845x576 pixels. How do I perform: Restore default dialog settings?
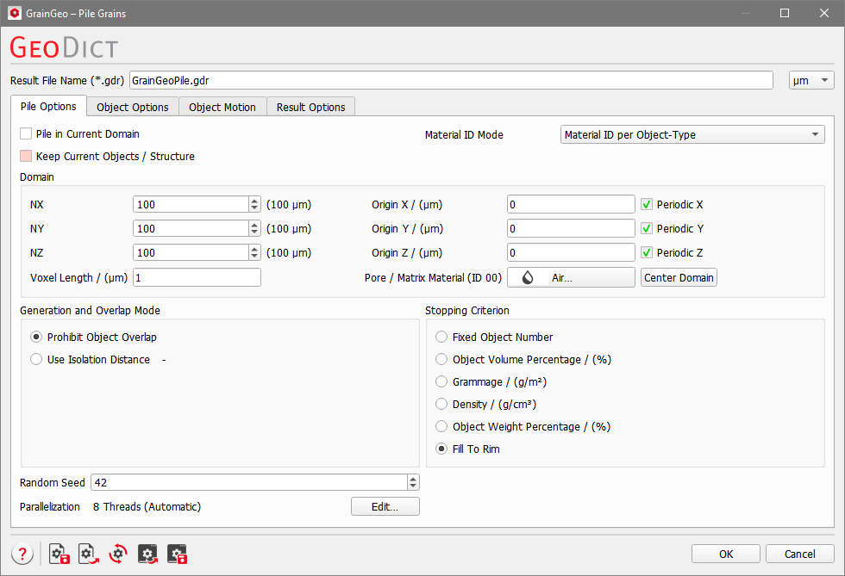[x=117, y=554]
